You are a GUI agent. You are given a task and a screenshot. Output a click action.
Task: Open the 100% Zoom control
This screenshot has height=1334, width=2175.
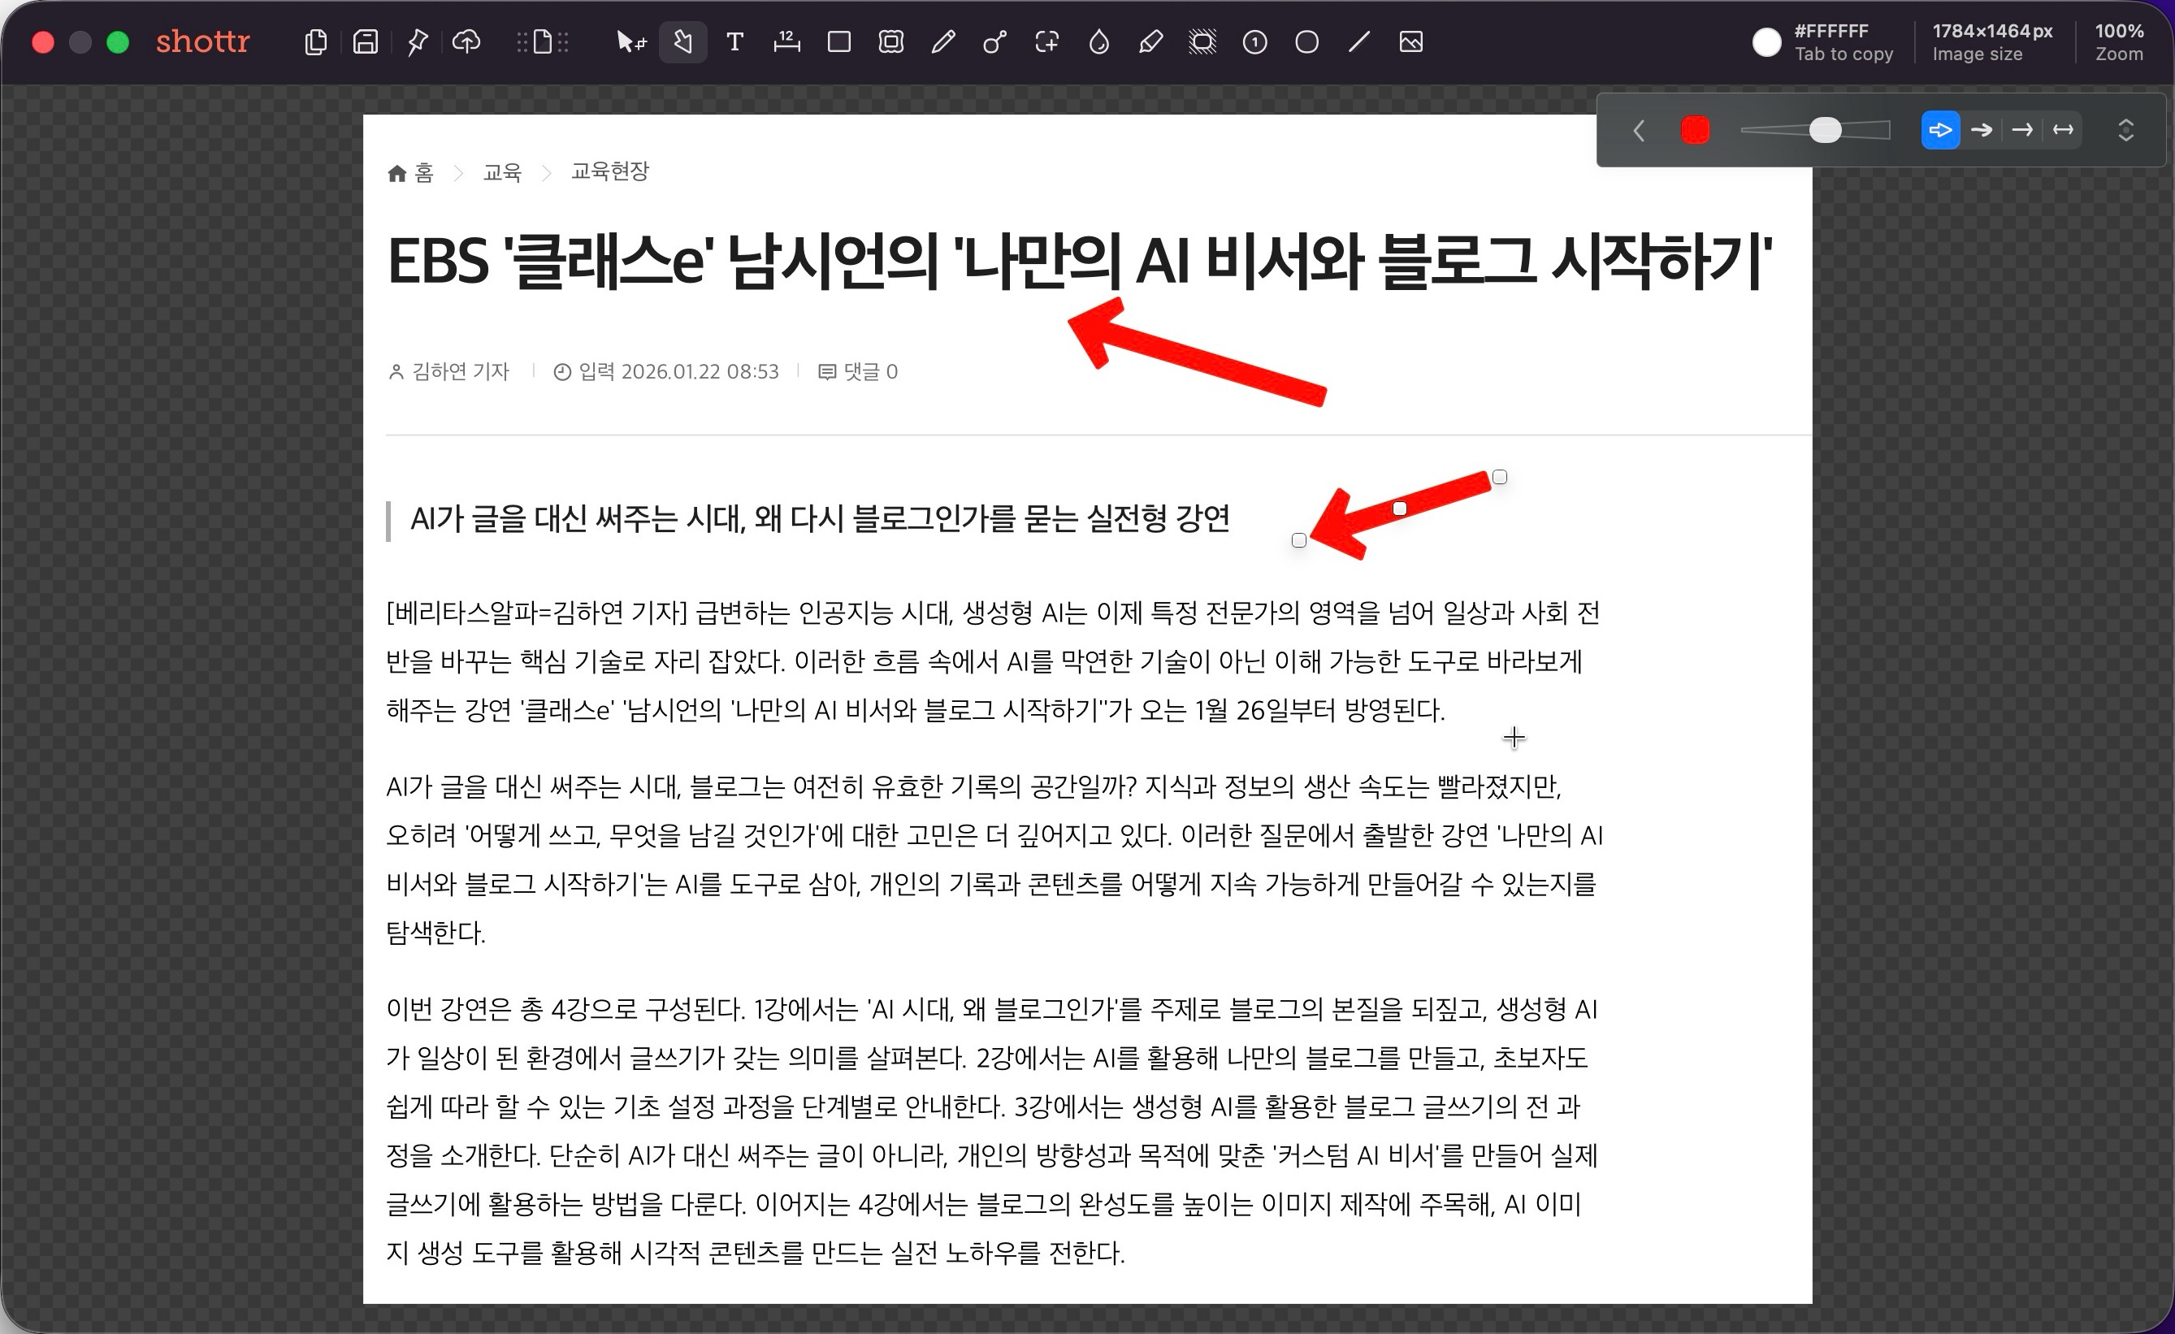[2118, 41]
